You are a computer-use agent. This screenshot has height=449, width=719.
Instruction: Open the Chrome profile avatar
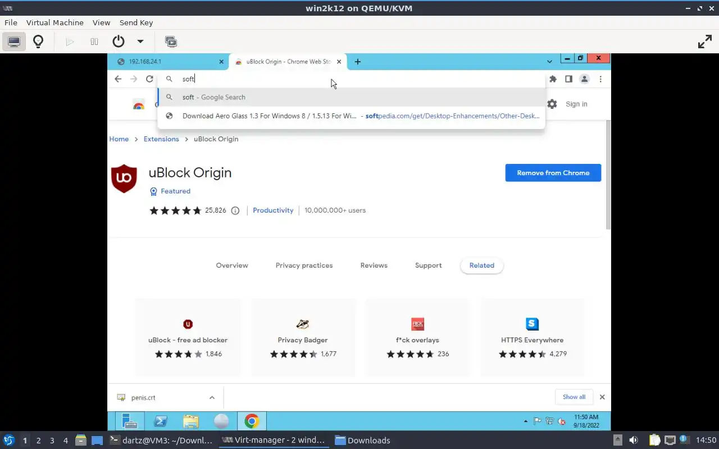[584, 79]
